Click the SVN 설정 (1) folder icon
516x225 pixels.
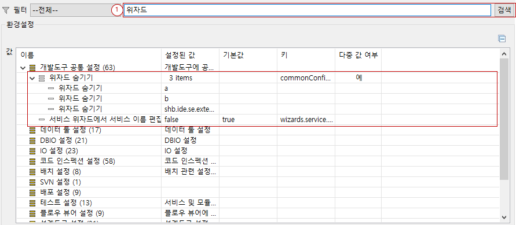click(x=32, y=182)
